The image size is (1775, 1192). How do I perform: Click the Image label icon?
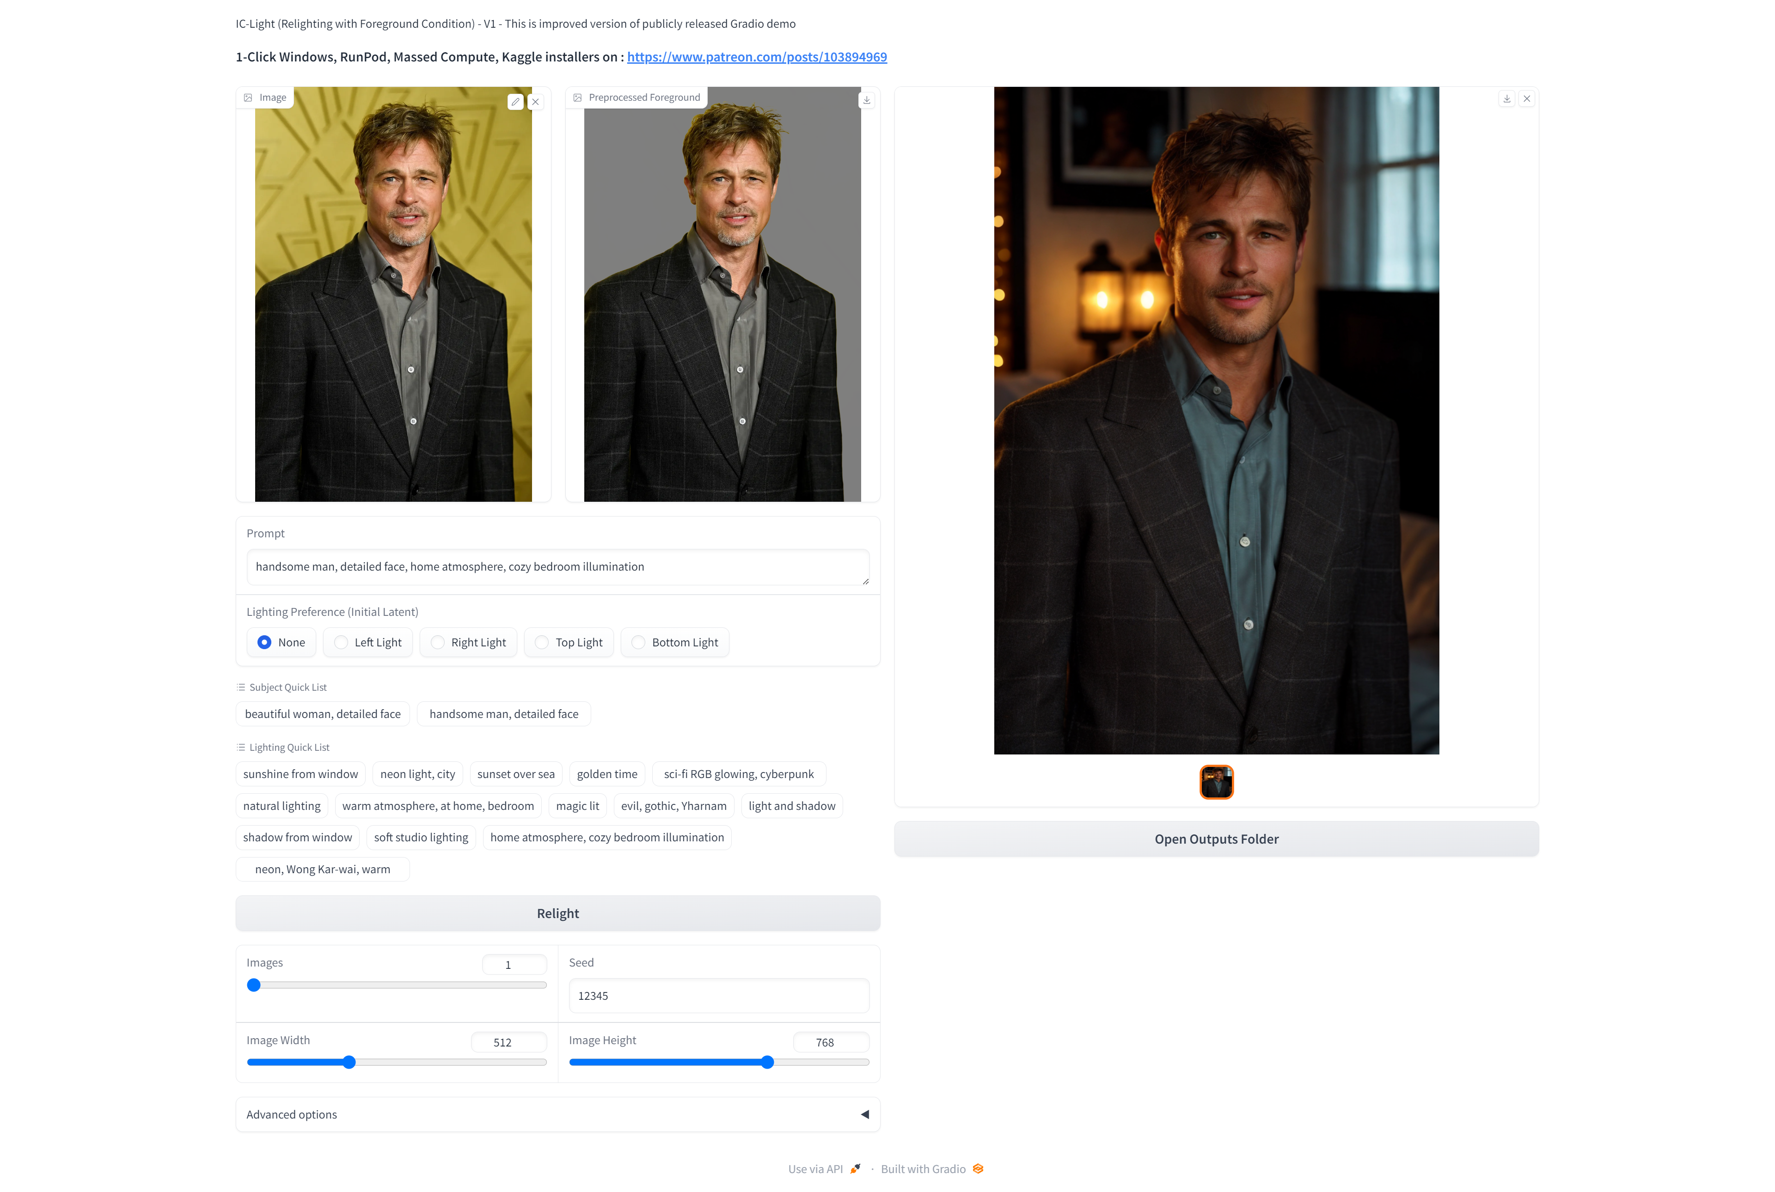(x=248, y=97)
